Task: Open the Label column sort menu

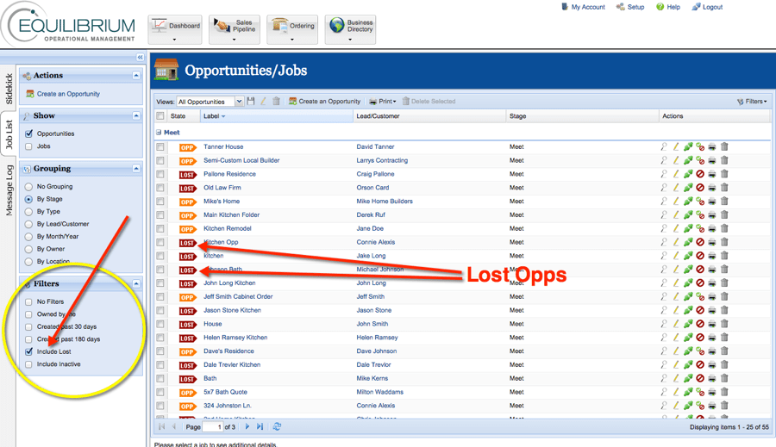Action: click(x=223, y=116)
